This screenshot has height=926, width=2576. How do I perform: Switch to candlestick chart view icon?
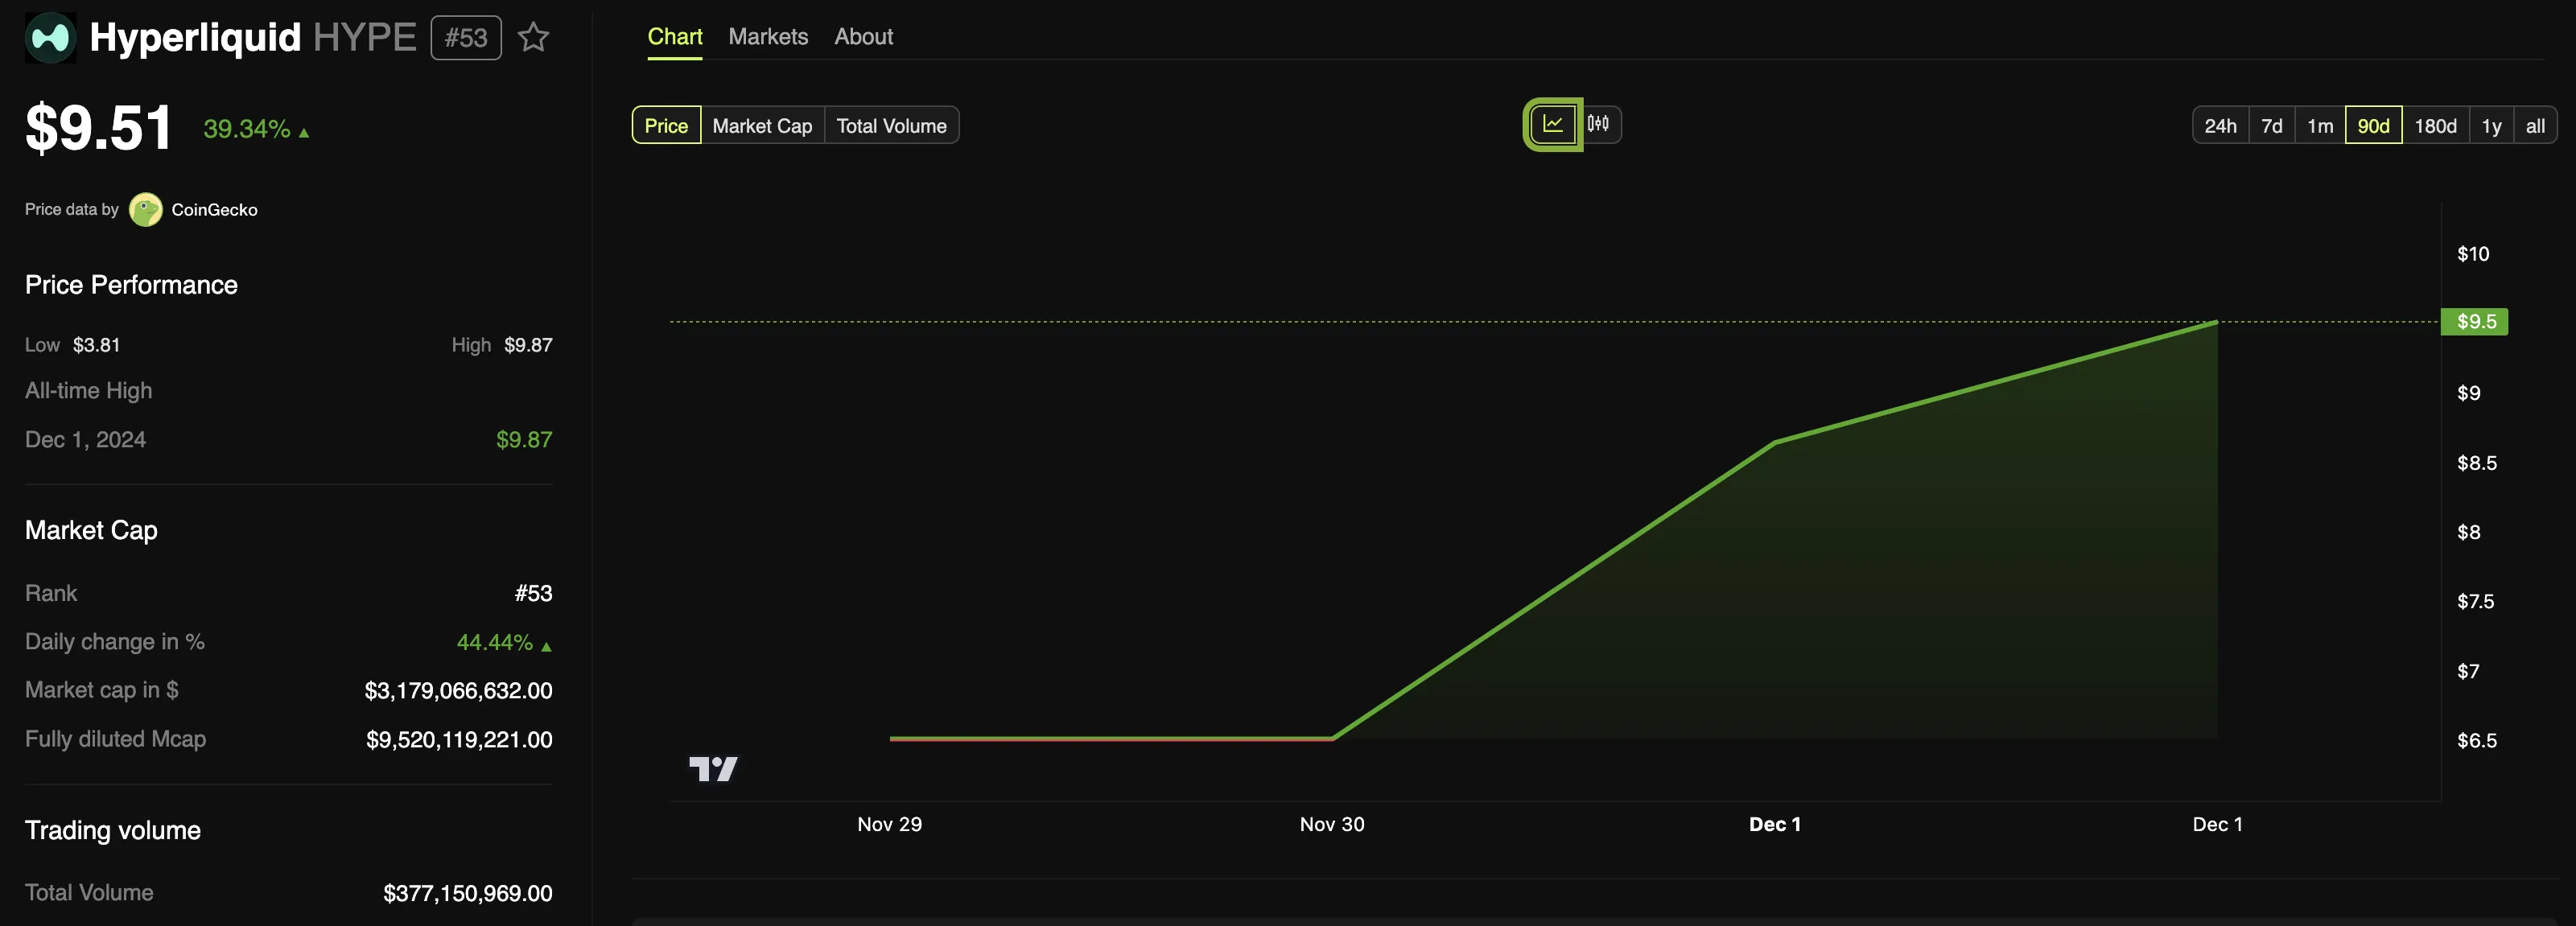(1597, 123)
